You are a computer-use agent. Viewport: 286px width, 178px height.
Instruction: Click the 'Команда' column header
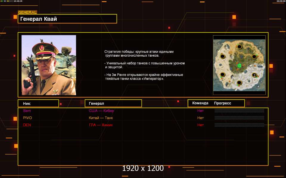point(200,103)
